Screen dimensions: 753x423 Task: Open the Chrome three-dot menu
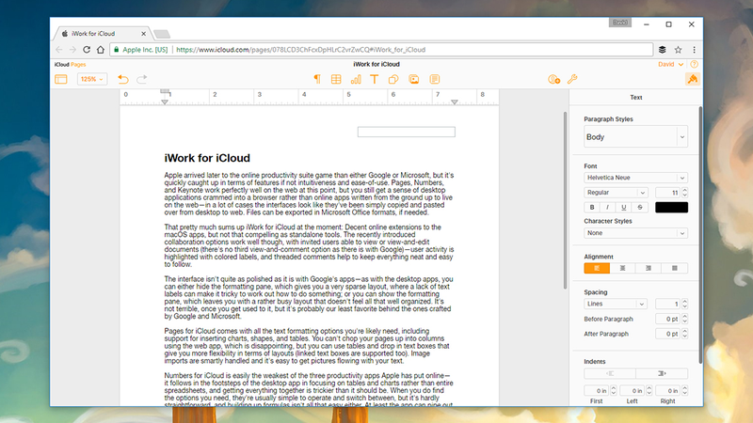pyautogui.click(x=694, y=50)
